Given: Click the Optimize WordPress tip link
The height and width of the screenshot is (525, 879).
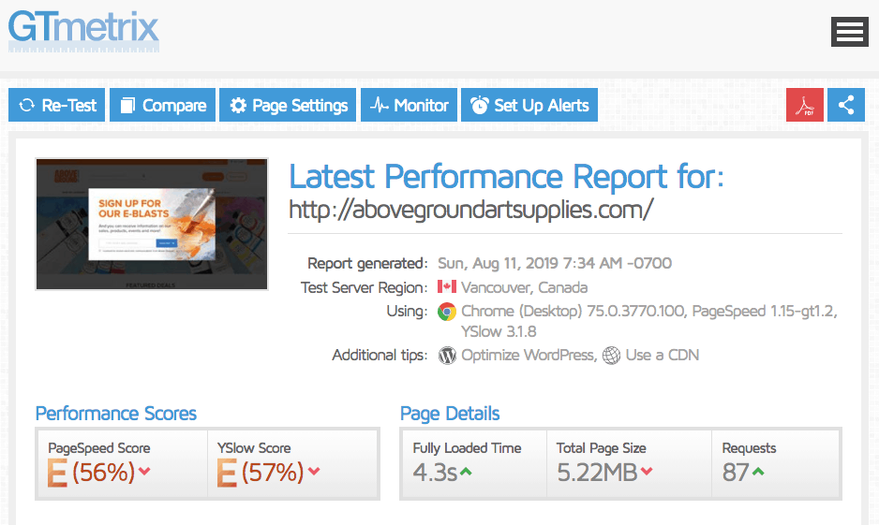Looking at the screenshot, I should click(529, 355).
